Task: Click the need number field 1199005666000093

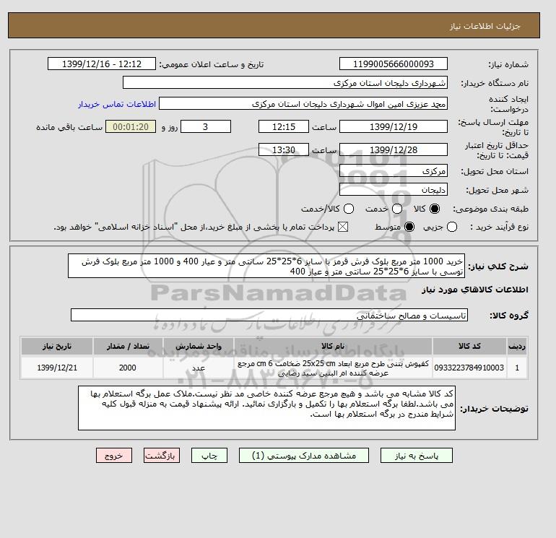Action: pyautogui.click(x=394, y=64)
